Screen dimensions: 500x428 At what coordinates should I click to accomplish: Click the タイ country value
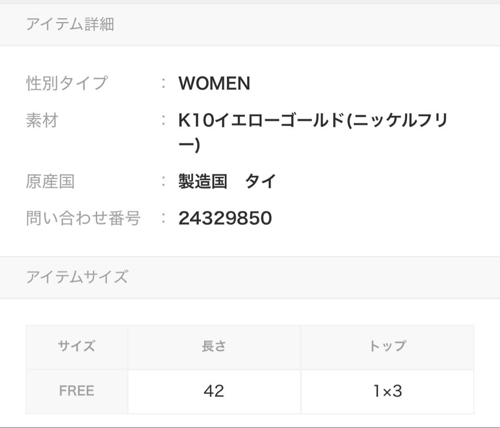coord(261,181)
